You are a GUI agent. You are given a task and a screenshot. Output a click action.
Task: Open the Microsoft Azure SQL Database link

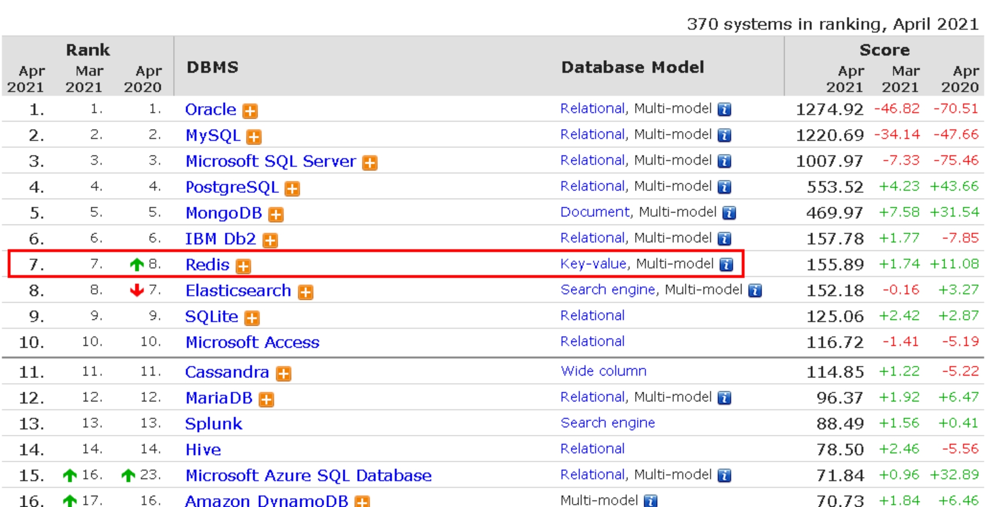coord(308,475)
